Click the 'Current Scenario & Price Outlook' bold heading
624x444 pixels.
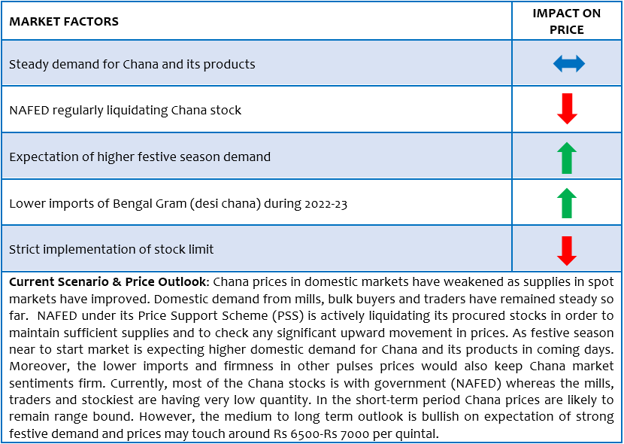pyautogui.click(x=108, y=282)
